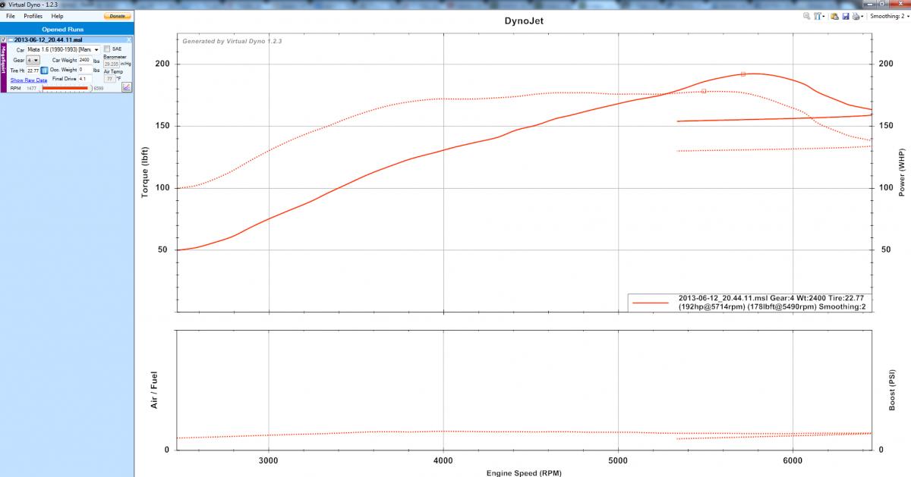This screenshot has height=477, width=911.
Task: Click the Barometer input field
Action: [x=112, y=64]
